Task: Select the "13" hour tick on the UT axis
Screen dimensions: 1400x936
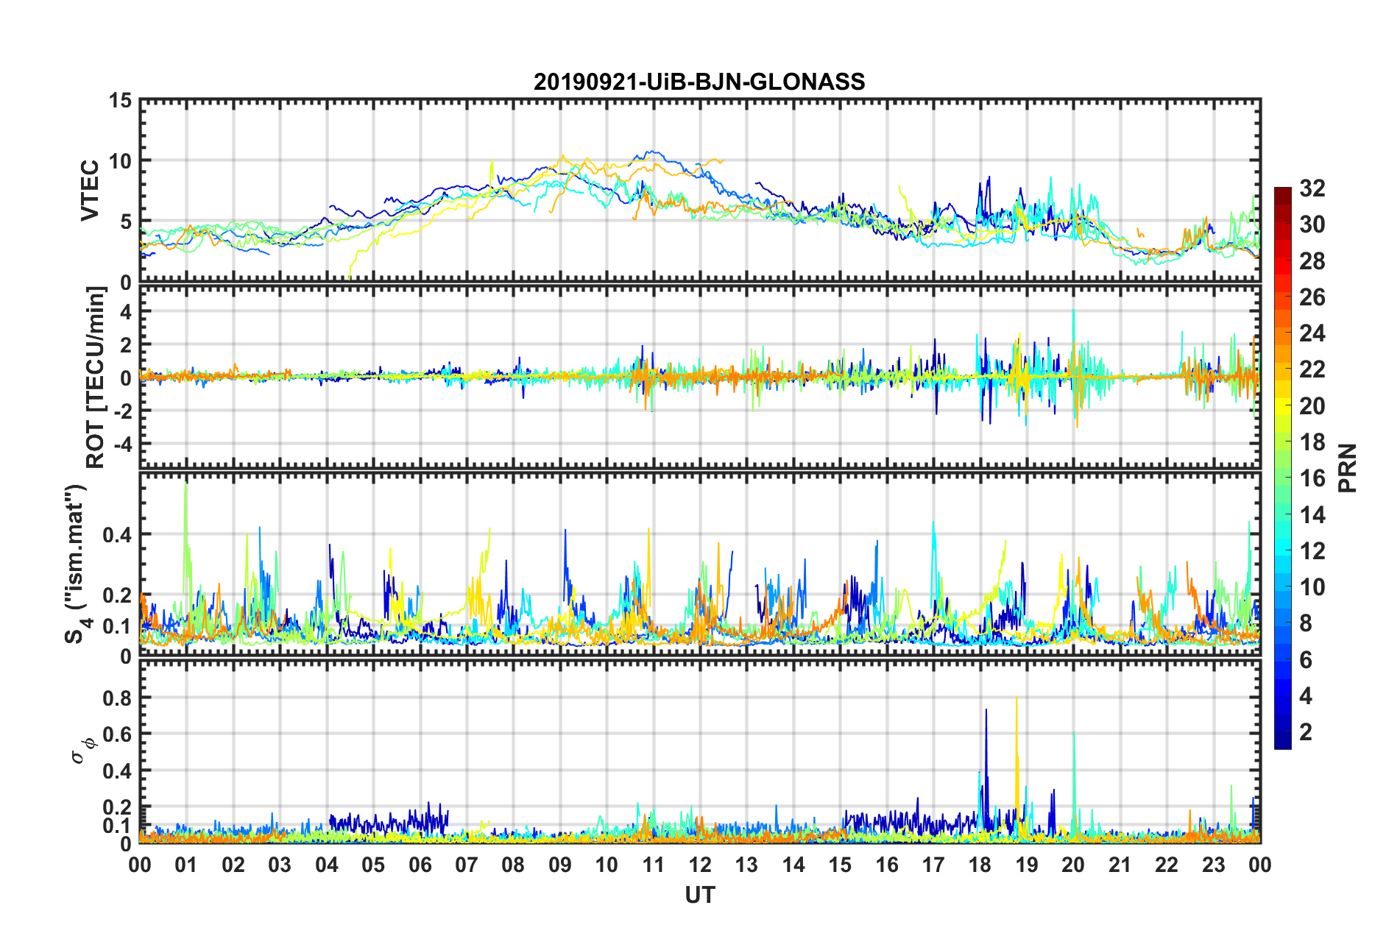Action: tap(747, 865)
